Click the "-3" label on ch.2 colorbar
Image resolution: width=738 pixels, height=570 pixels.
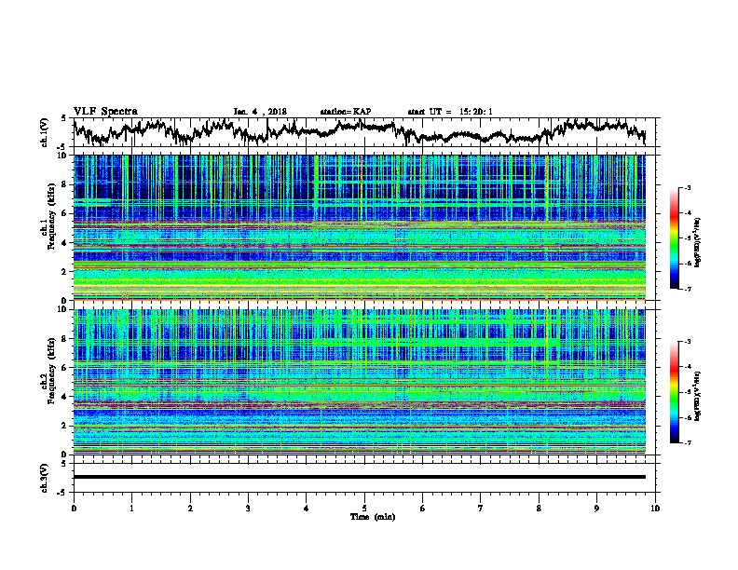pos(688,342)
